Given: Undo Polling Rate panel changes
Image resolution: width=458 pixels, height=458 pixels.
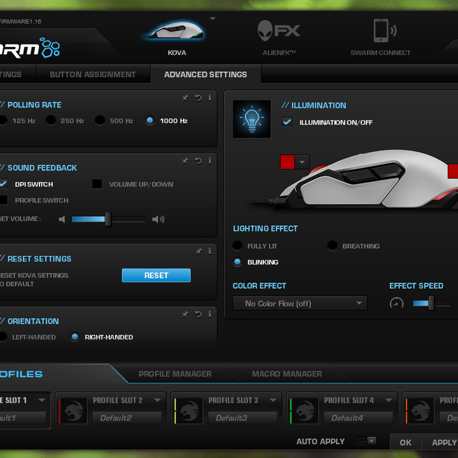Looking at the screenshot, I should [198, 98].
